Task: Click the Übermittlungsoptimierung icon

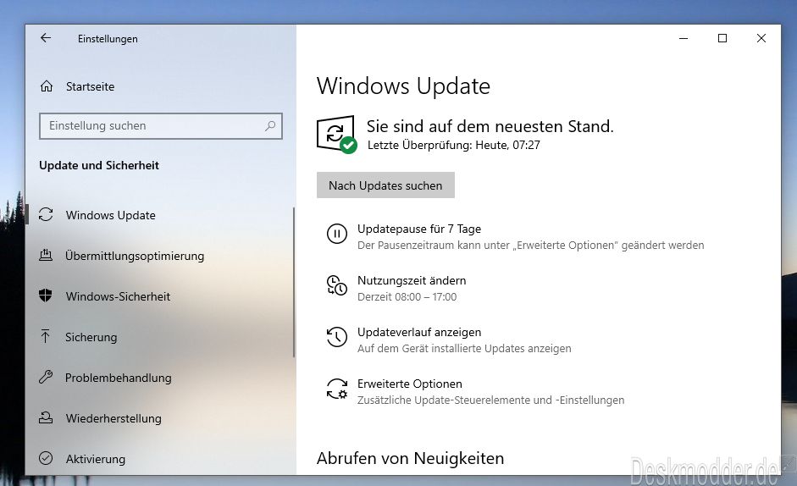Action: point(46,255)
